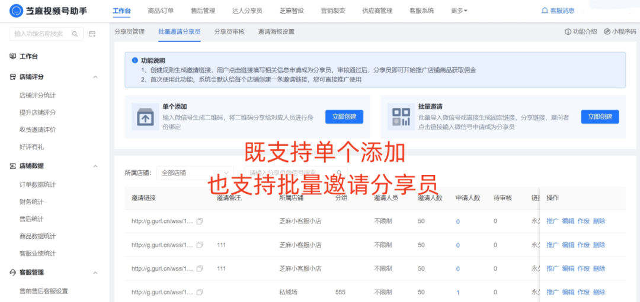Collapse the 店铺数据 sidebar section
This screenshot has width=640, height=302.
click(95, 166)
